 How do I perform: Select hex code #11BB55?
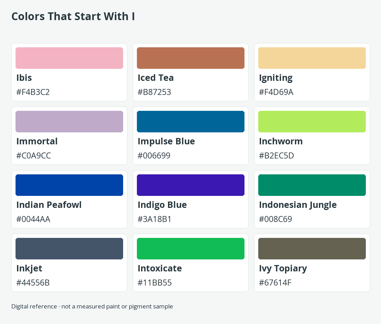point(155,283)
